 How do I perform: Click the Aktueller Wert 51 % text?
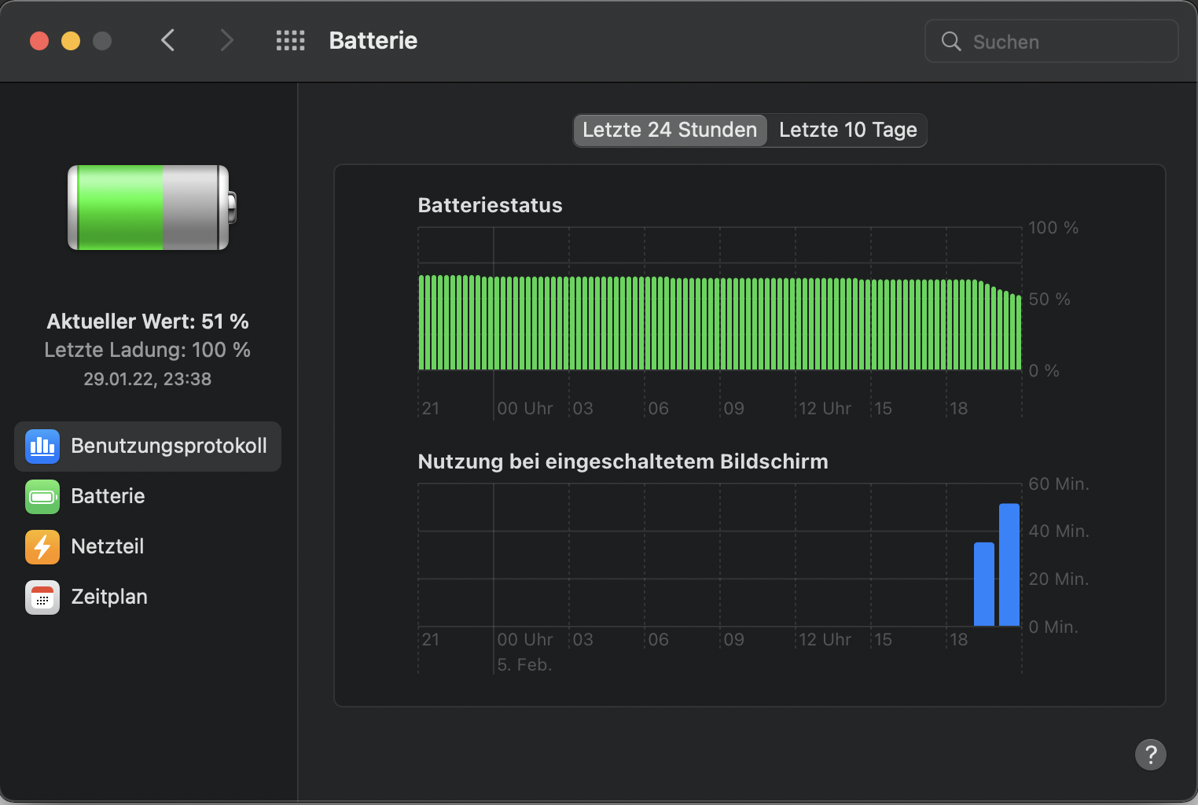click(148, 322)
